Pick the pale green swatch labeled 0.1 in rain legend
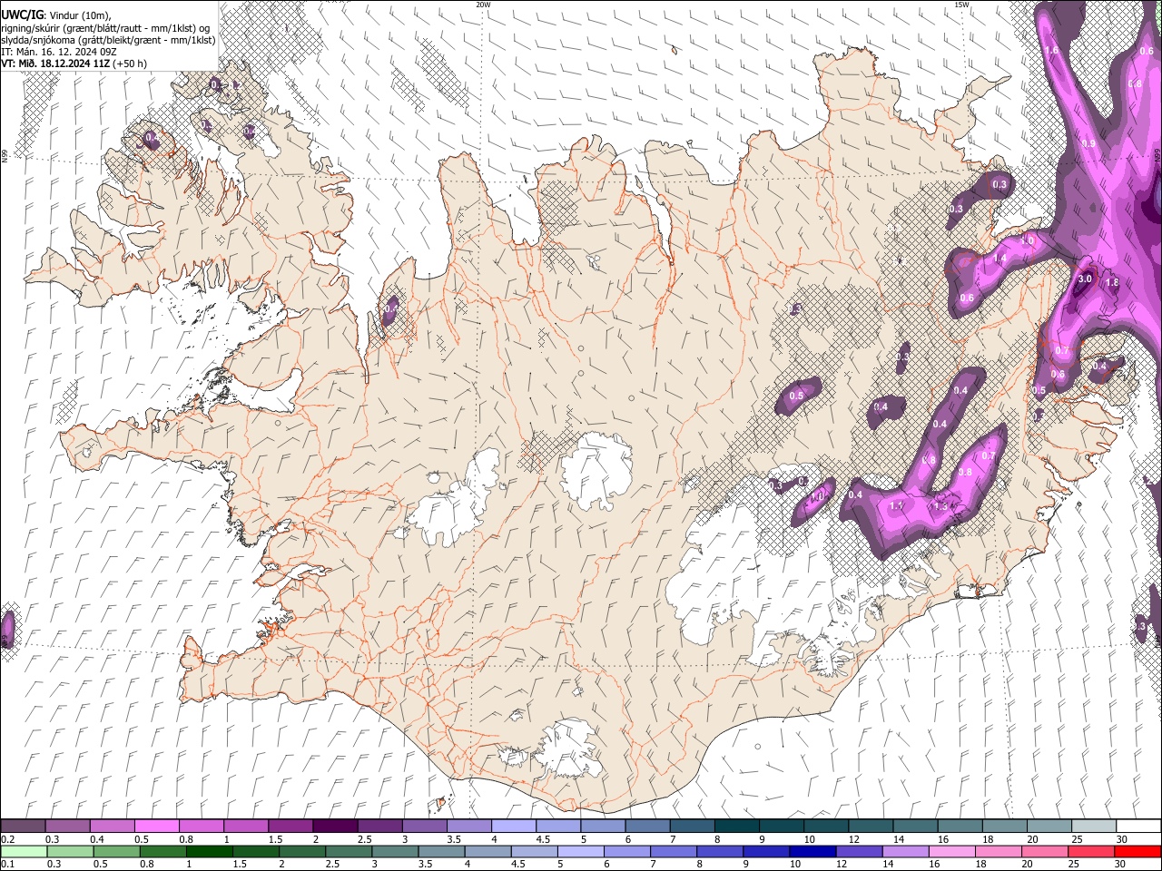1162x871 pixels. point(24,851)
